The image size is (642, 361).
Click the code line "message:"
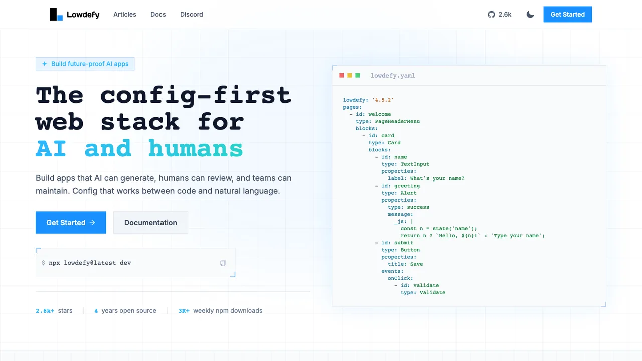(400, 214)
